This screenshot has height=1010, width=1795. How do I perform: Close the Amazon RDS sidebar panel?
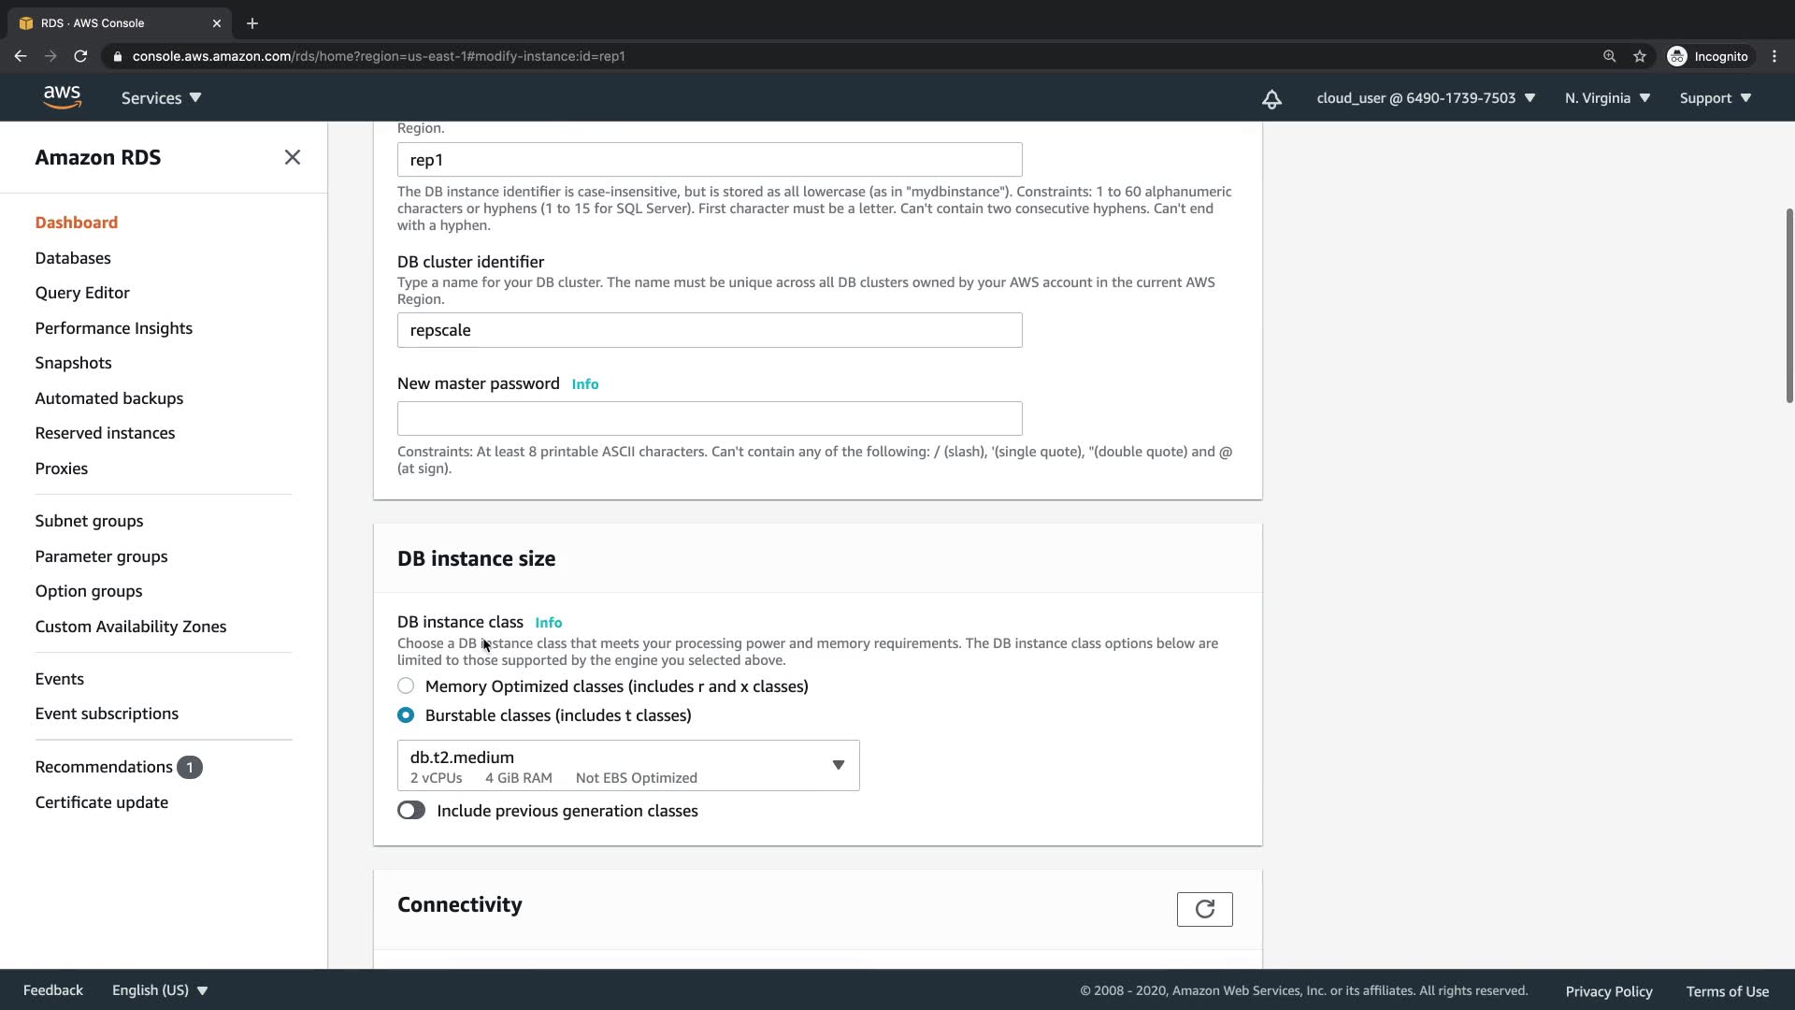pyautogui.click(x=293, y=157)
